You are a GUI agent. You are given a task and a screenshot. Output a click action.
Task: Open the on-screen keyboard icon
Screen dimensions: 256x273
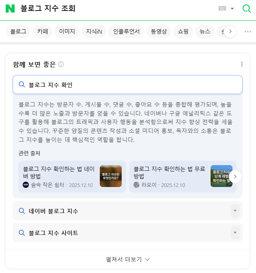click(x=222, y=9)
